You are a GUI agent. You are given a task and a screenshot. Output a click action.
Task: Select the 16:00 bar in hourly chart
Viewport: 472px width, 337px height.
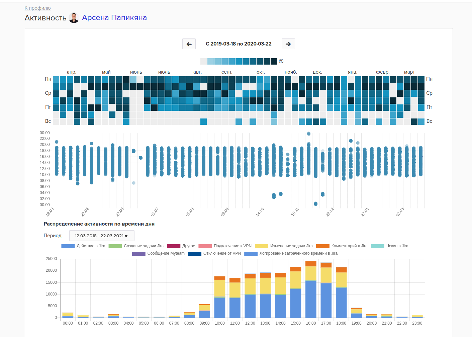311,289
